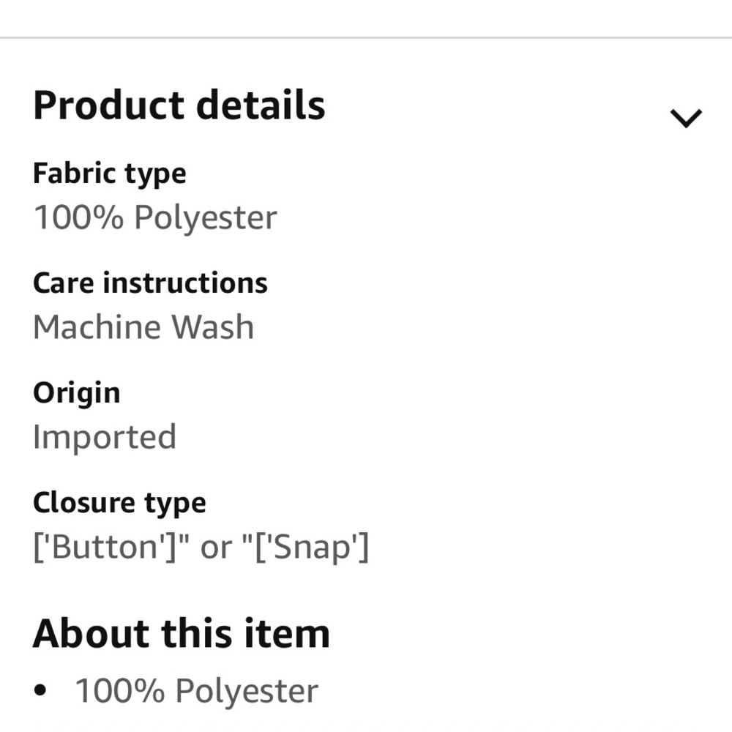Viewport: 732px width, 732px height.
Task: Click the 100% Polyester bullet text
Action: 196,691
